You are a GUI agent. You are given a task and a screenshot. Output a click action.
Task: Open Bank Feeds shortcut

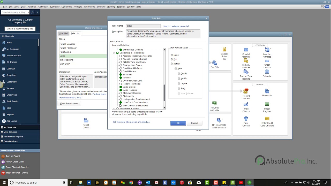point(12,102)
